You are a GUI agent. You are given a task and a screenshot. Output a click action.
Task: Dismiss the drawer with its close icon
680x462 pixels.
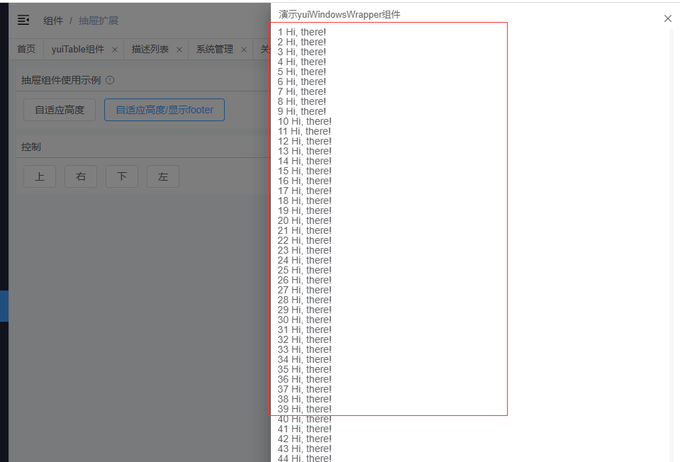click(667, 18)
